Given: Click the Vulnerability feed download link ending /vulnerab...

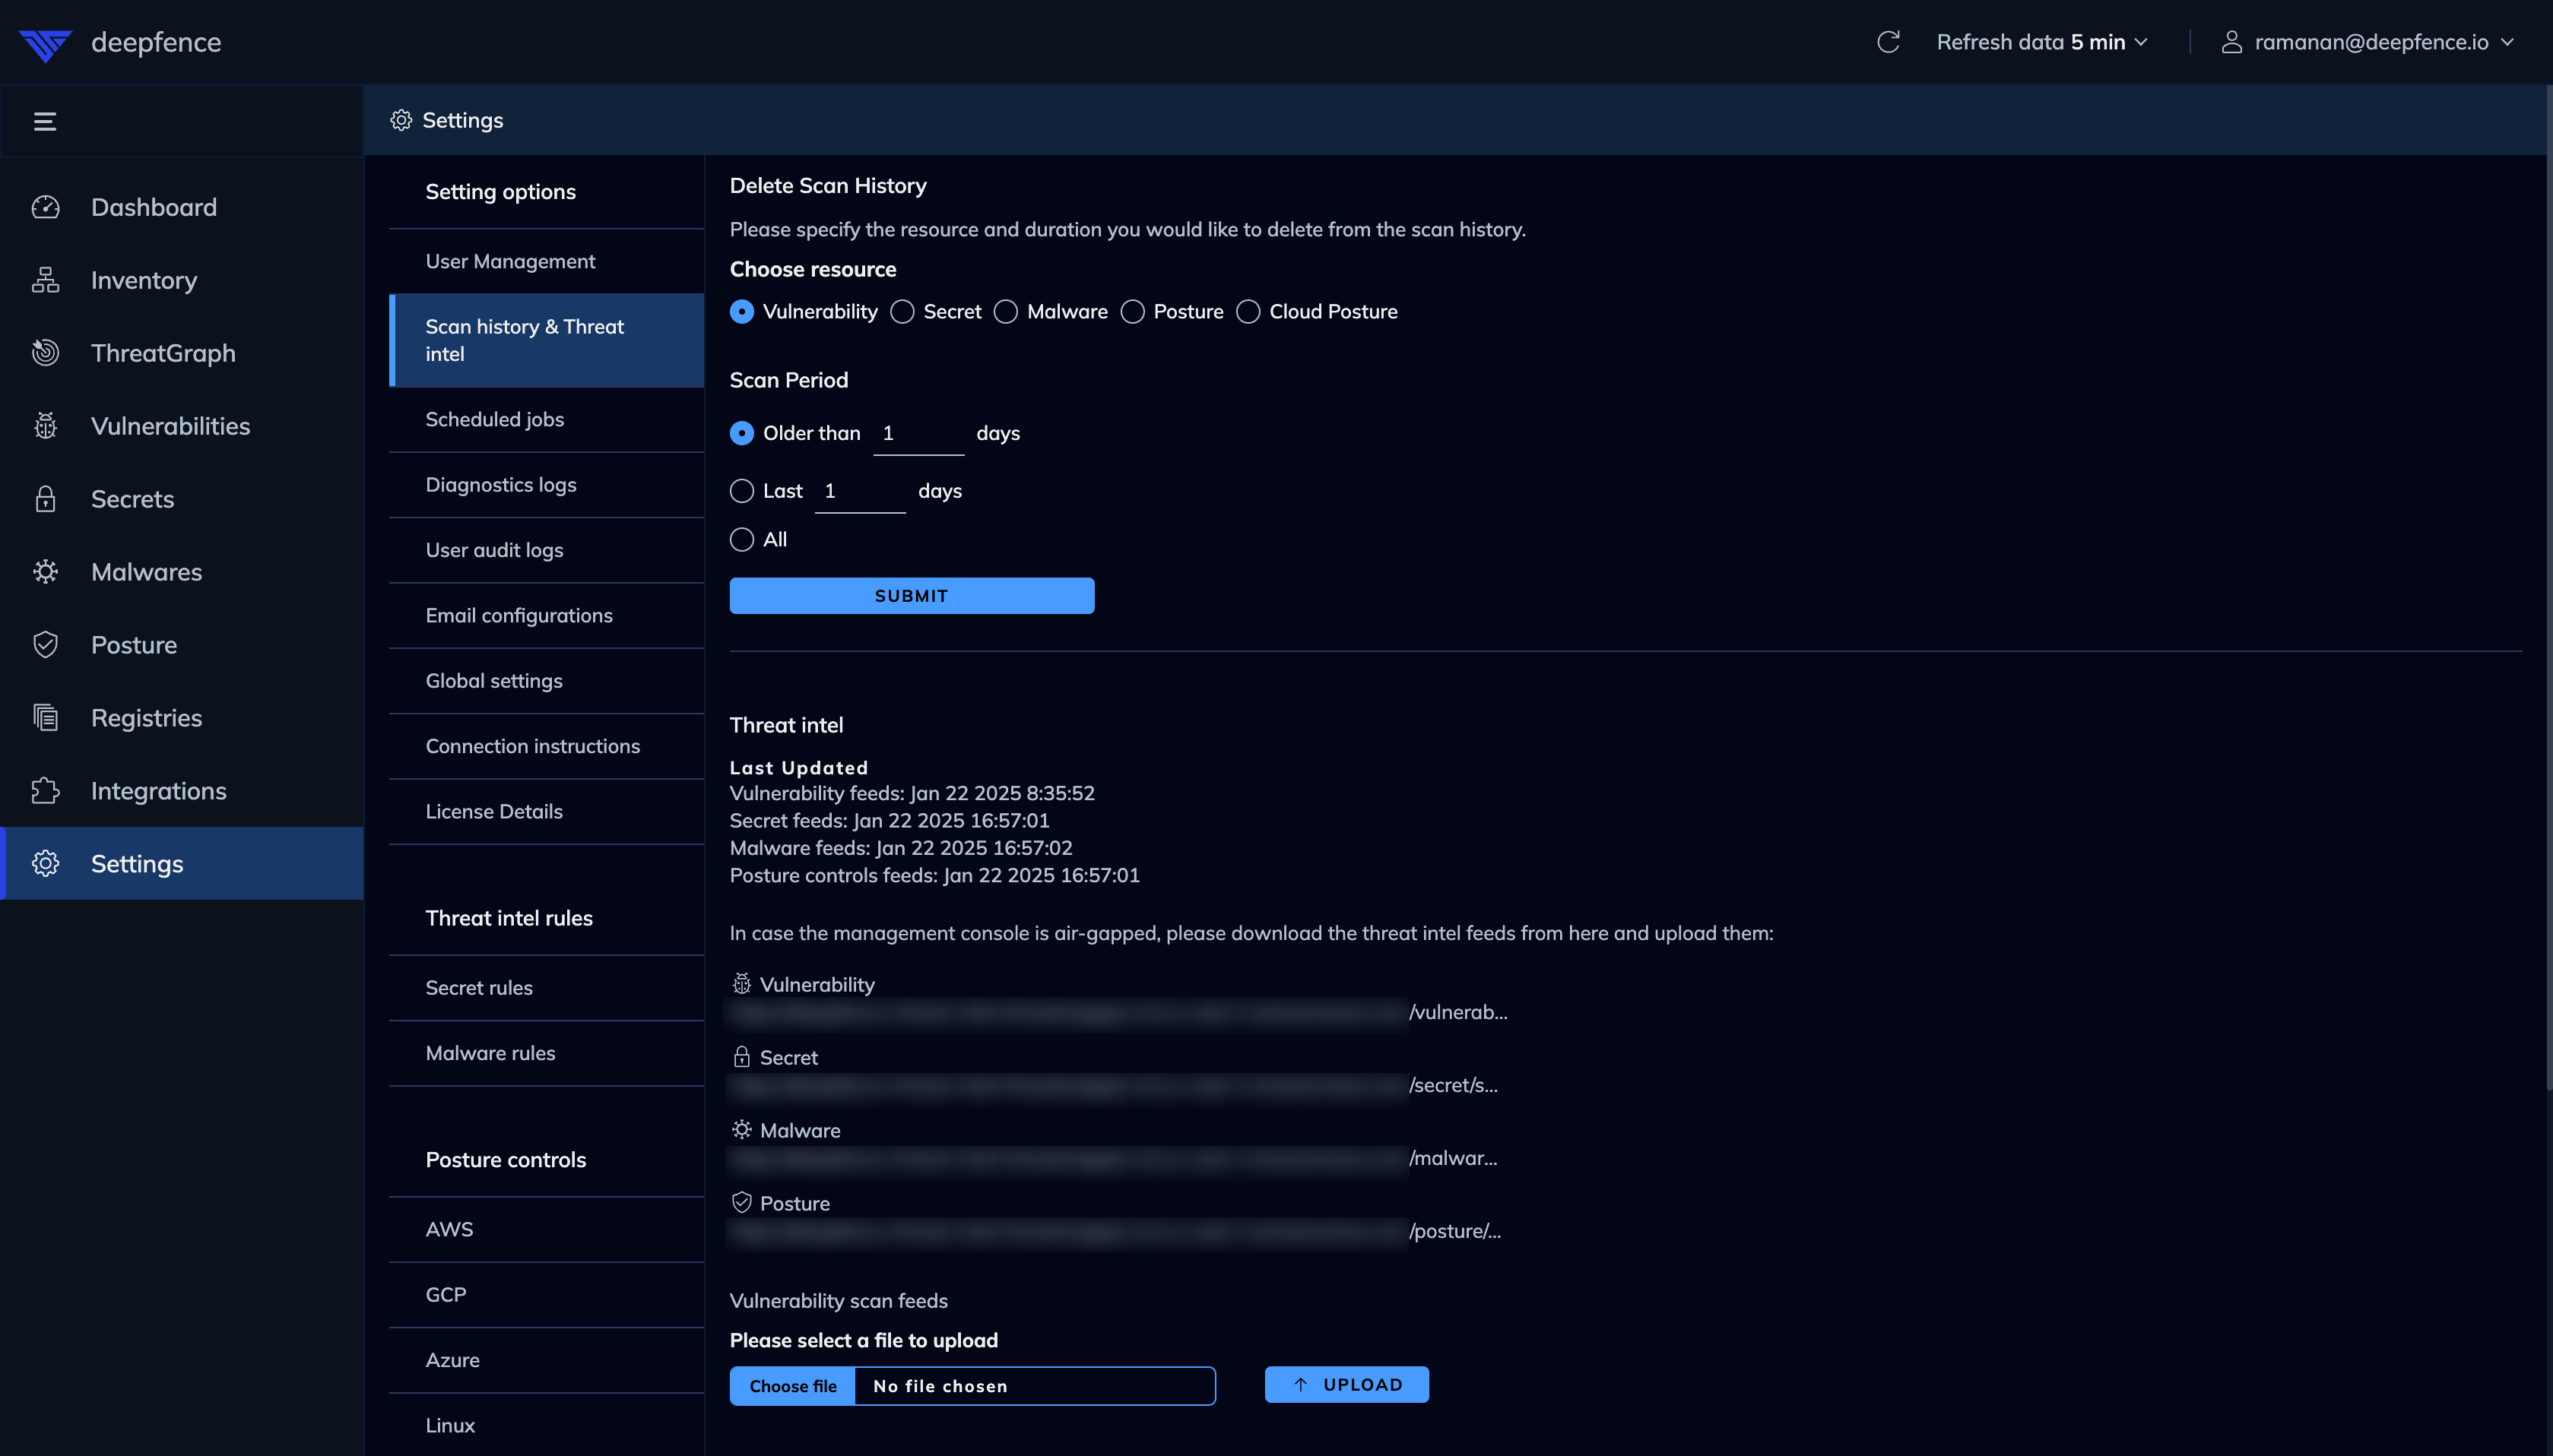Looking at the screenshot, I should (1118, 1013).
